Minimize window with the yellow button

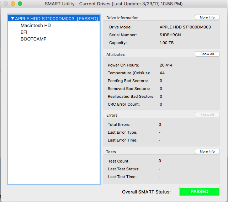coord(13,4)
